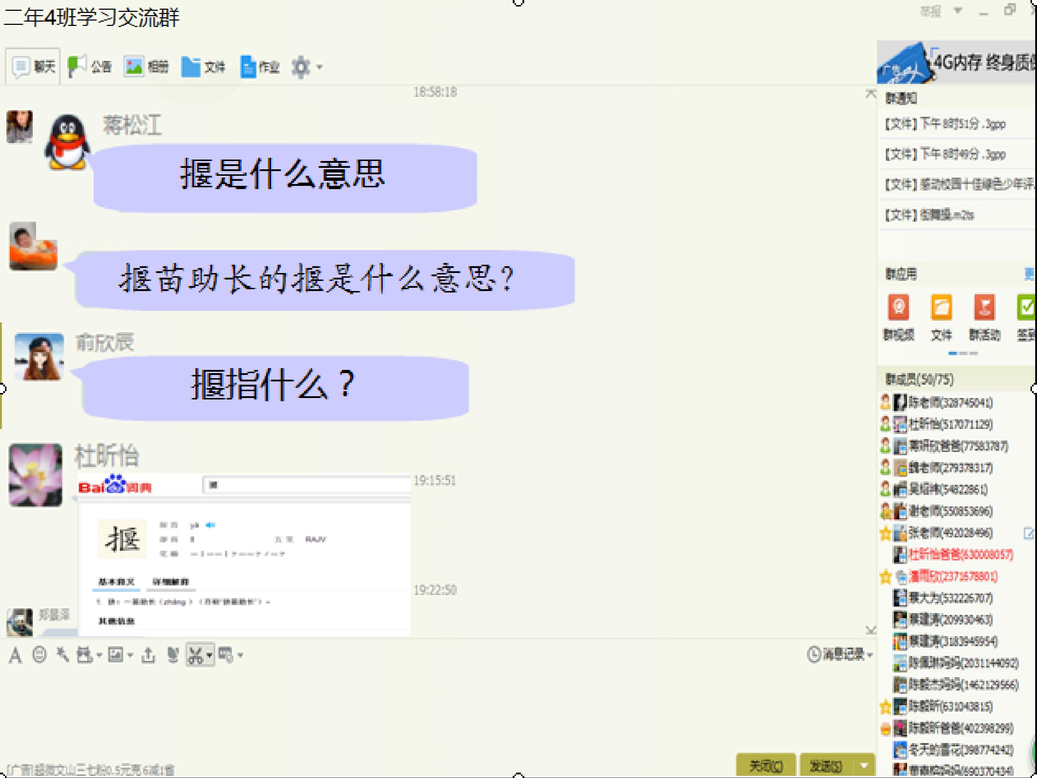Expand the send picture dropdown arrow
This screenshot has height=778, width=1037.
[130, 655]
